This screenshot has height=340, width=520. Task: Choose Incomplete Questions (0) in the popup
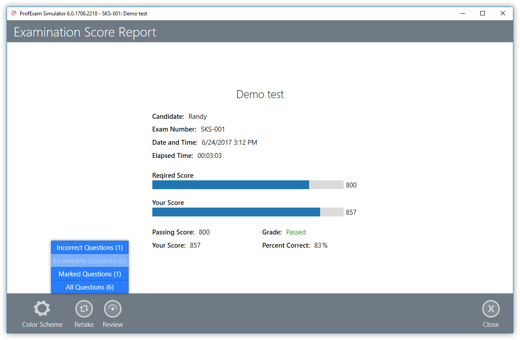90,261
